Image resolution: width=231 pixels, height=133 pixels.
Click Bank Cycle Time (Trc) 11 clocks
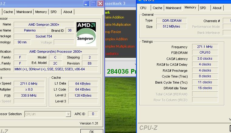click(205, 82)
